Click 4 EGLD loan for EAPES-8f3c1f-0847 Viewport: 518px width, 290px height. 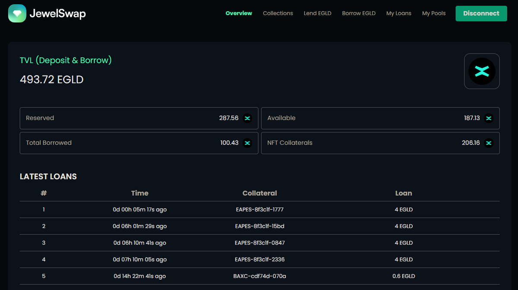(404, 243)
